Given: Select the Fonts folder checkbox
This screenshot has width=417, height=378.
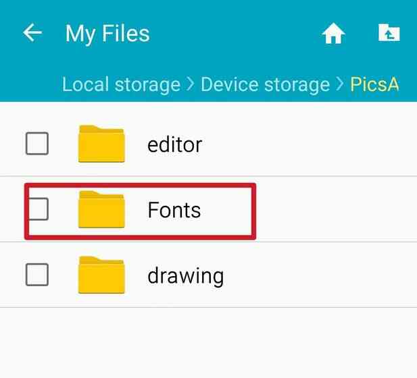Looking at the screenshot, I should 37,209.
